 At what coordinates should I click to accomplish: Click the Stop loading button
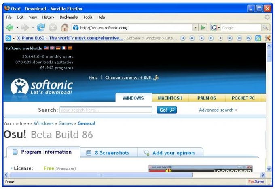point(53,28)
